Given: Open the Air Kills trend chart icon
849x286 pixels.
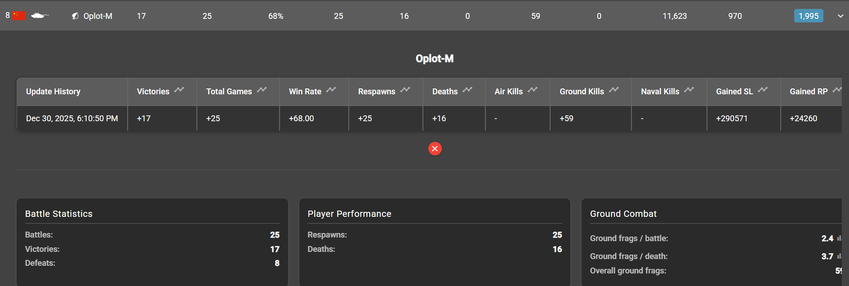Looking at the screenshot, I should point(533,90).
